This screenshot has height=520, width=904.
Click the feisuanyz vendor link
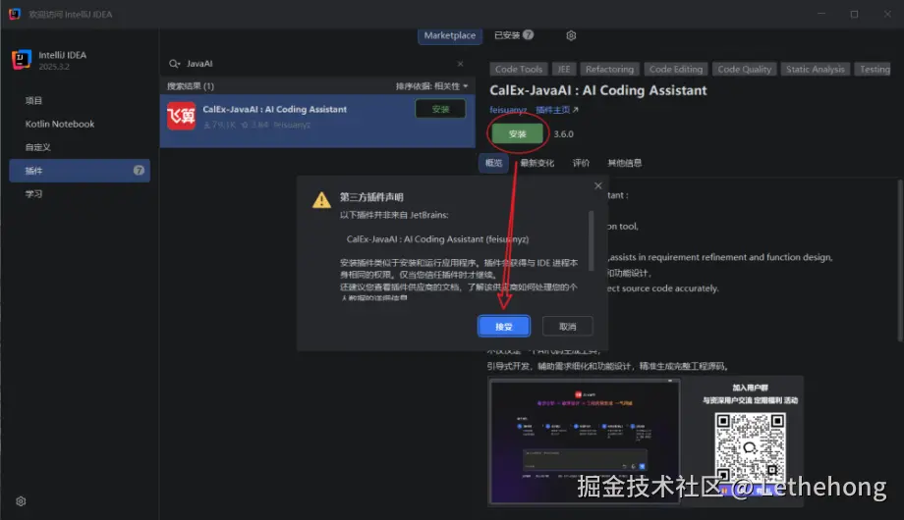(x=508, y=110)
